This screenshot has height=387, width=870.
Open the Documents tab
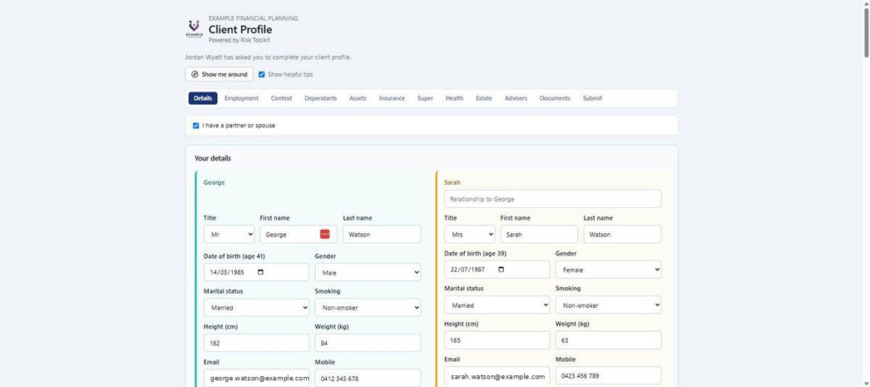coord(555,98)
